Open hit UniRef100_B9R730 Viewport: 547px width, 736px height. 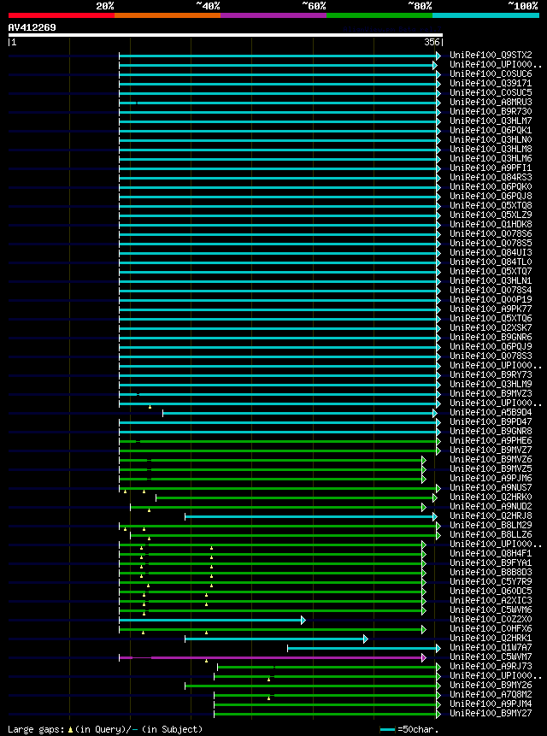point(491,112)
